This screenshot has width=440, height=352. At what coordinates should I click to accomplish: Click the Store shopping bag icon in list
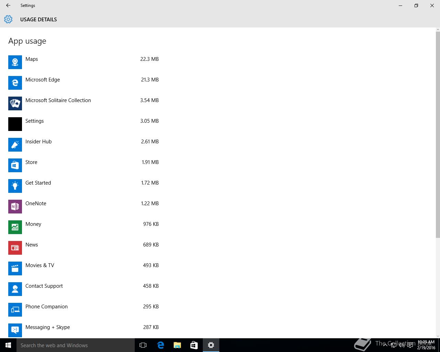[x=15, y=165]
